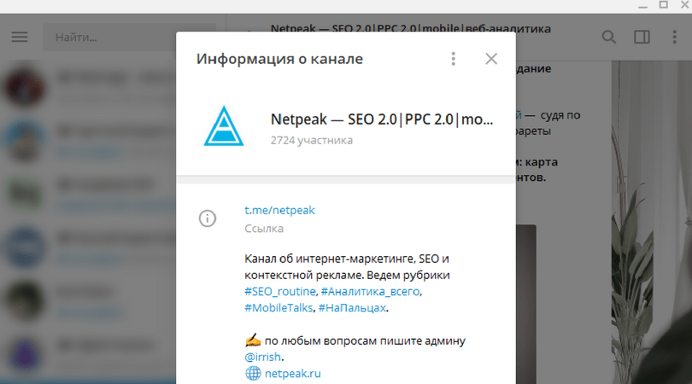Search in chat using magnifier icon
Screen dimensions: 692x384
coord(609,37)
